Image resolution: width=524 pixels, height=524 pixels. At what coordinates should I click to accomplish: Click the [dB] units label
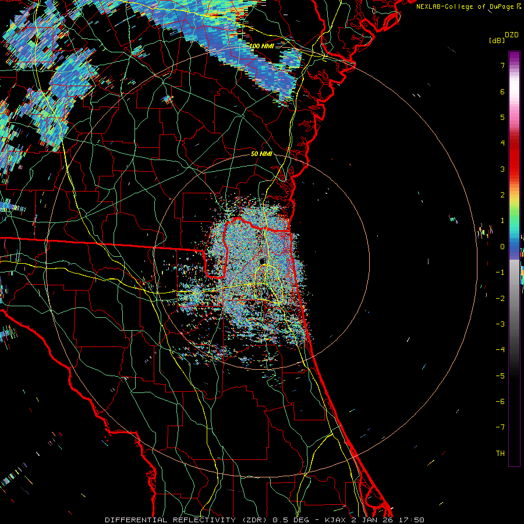pos(497,40)
